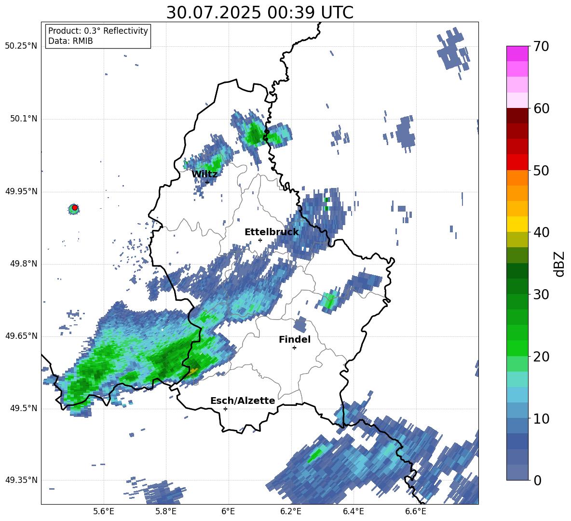
Task: Click the green streak in southern precipitation band
Action: tap(314, 455)
